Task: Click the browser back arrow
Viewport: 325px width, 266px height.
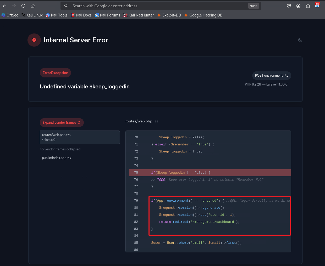Action: [x=4, y=6]
